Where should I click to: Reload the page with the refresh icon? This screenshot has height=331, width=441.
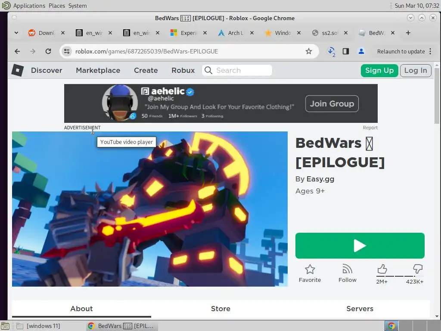pyautogui.click(x=48, y=51)
